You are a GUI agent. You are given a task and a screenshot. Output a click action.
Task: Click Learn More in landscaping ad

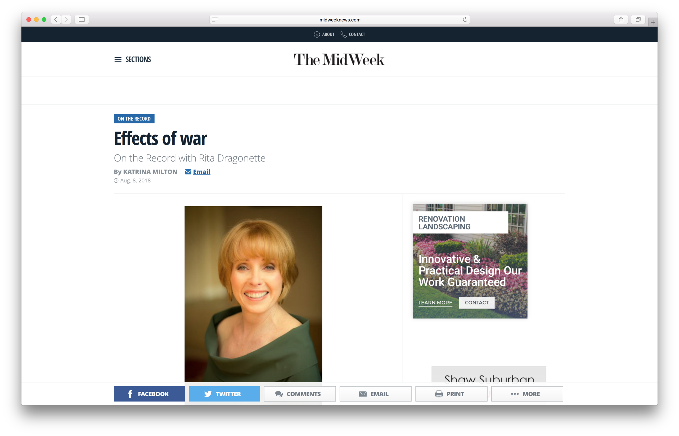pos(435,303)
